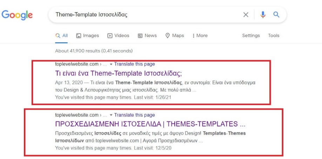Open the Images results tab
This screenshot has height=159, width=322.
pyautogui.click(x=87, y=36)
